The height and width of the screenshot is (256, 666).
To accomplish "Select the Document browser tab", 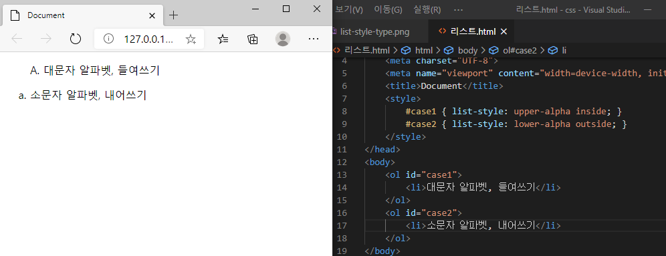I will pyautogui.click(x=83, y=15).
